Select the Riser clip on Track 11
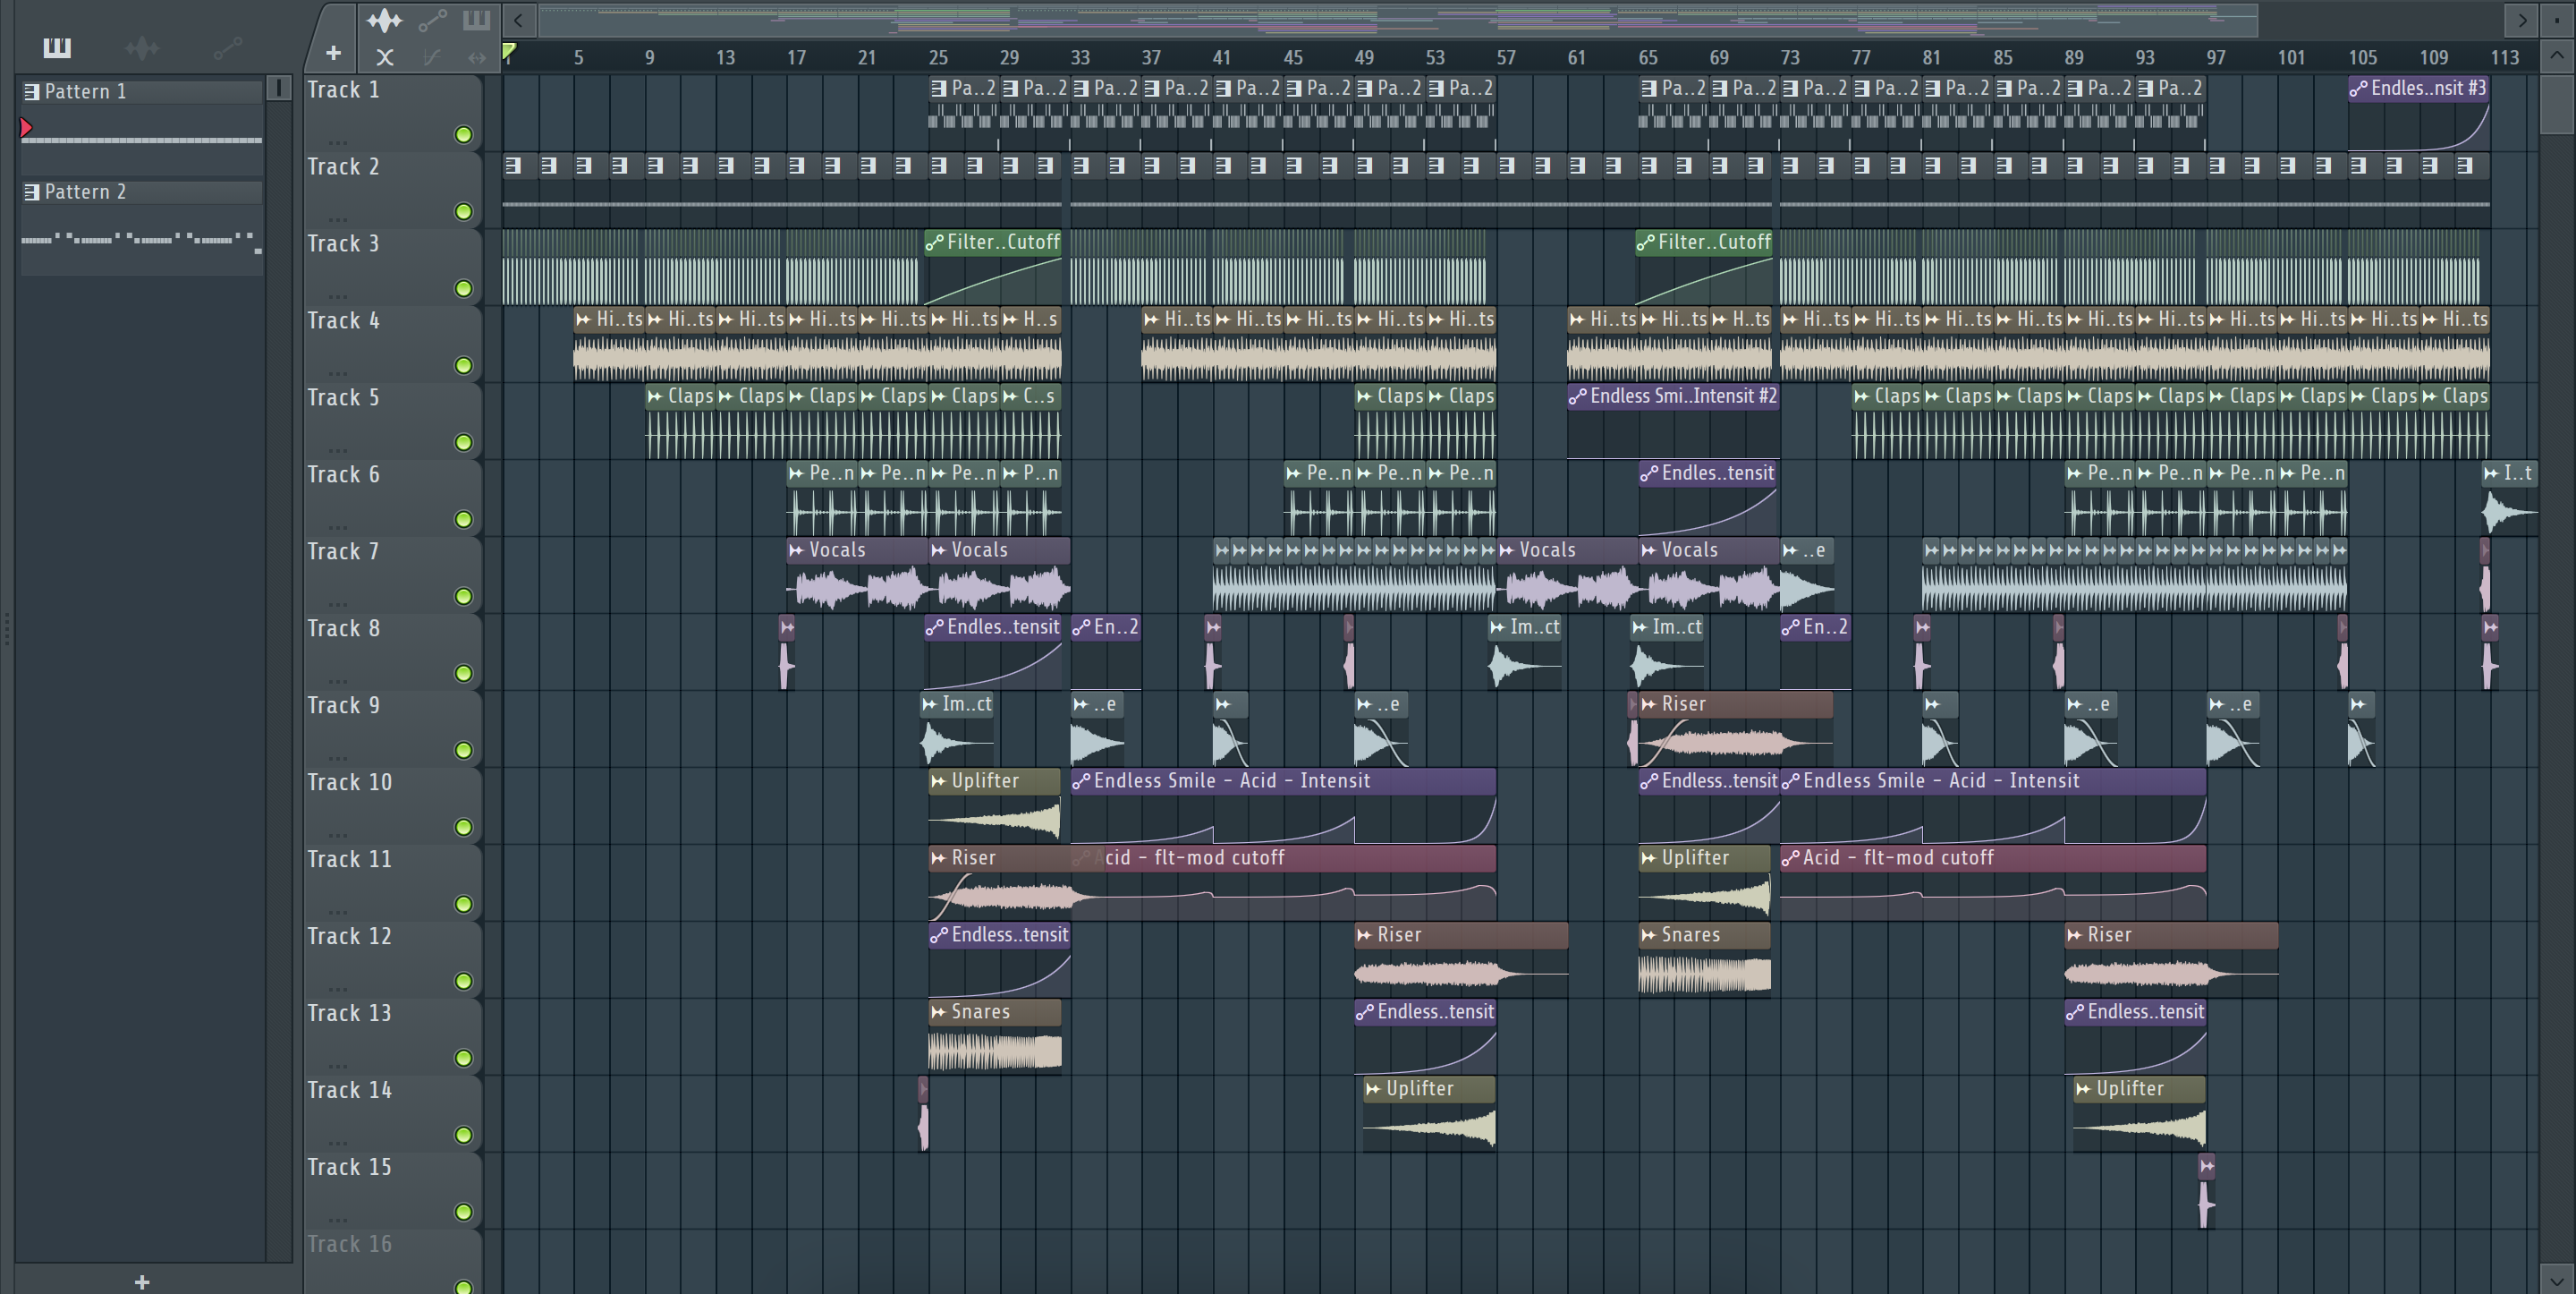 click(1000, 882)
